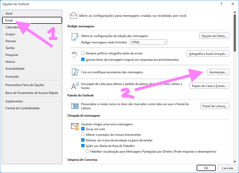Click the envelope icon beside the settings description
The height and width of the screenshot is (173, 239).
click(x=74, y=15)
